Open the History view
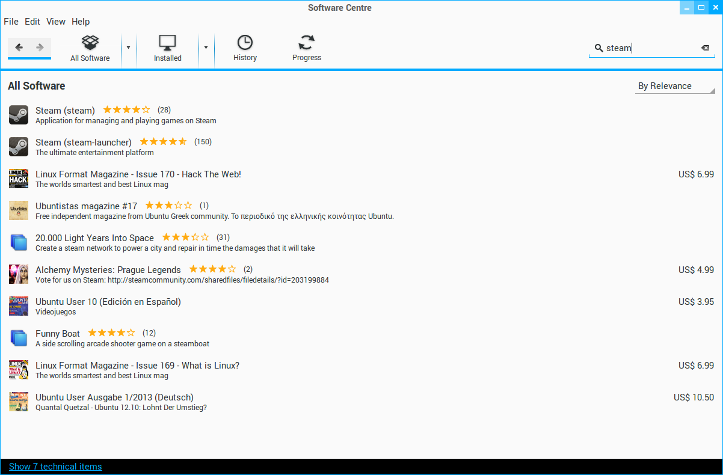This screenshot has height=475, width=723. [245, 49]
